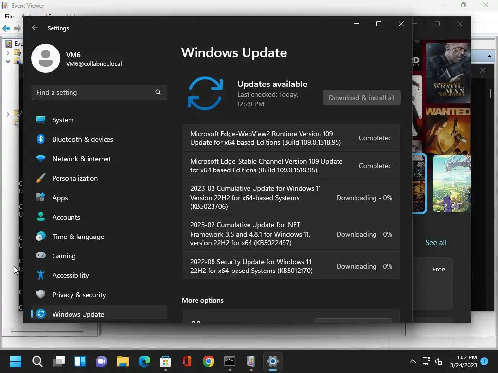Click the Last checked time text
Image resolution: width=498 pixels, height=373 pixels.
point(267,99)
